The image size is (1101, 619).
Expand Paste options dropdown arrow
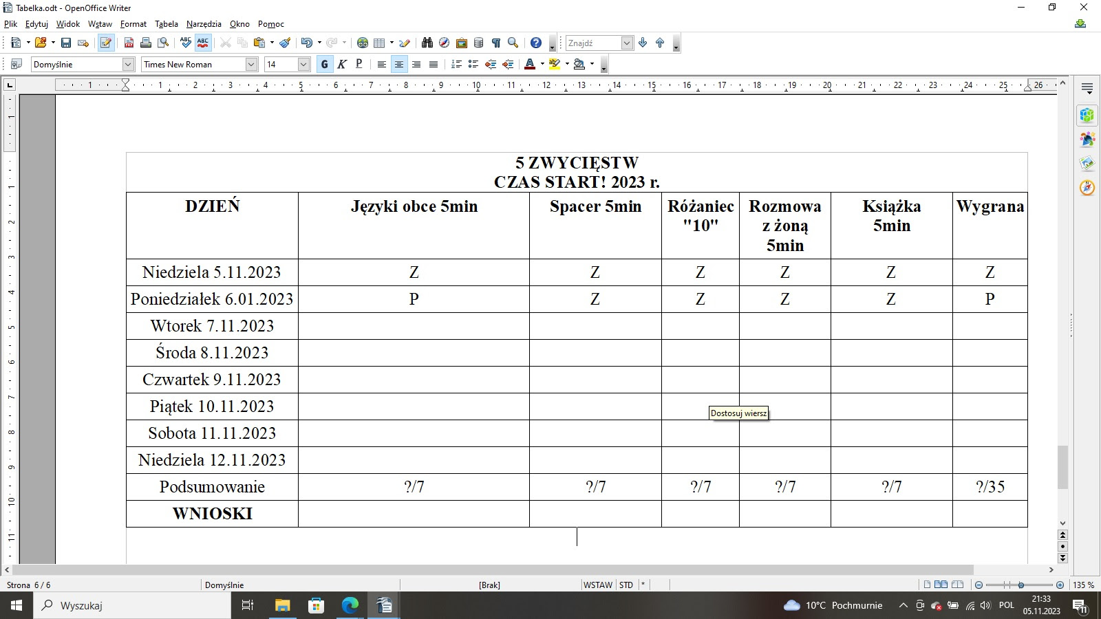point(272,43)
